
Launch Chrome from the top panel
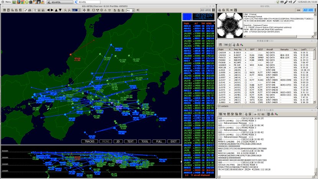23,2
